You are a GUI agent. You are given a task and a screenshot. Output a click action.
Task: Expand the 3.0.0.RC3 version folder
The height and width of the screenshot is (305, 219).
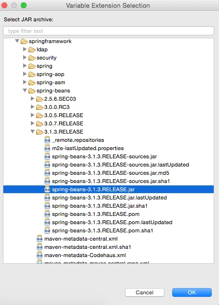click(x=32, y=107)
